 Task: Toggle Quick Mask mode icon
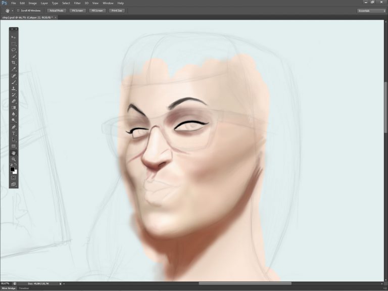[x=14, y=177]
